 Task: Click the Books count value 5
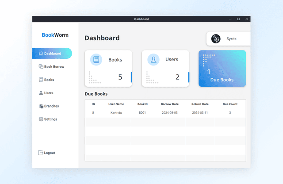(x=120, y=77)
